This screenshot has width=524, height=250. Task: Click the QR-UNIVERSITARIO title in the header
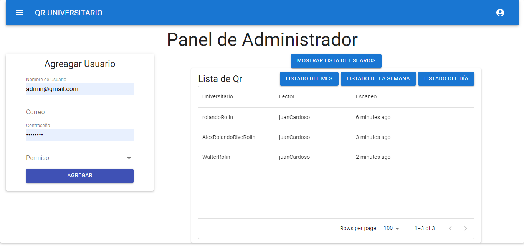tap(68, 13)
